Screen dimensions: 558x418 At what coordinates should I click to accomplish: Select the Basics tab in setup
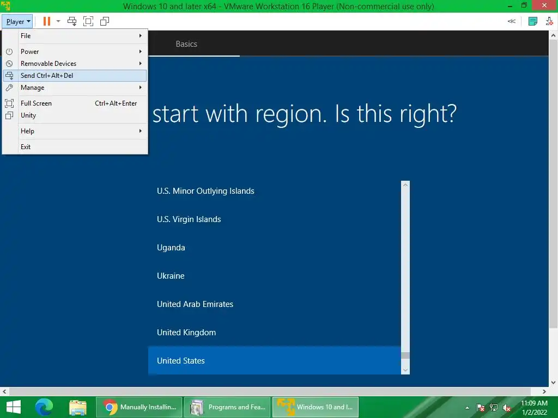pos(186,44)
